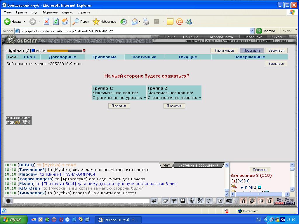Click the blue info icon next to Ligalaze
Screen dimensions: 299x224
(33, 50)
